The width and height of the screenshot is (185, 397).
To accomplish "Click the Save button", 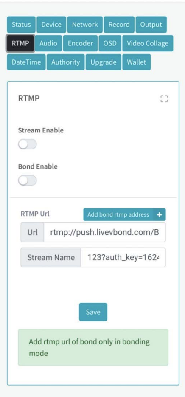I will coord(93,312).
